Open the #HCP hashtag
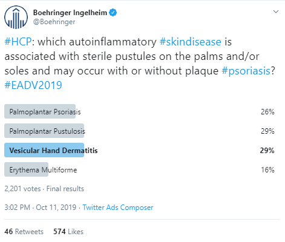Viewport: 285px width, 242px height. coord(18,42)
